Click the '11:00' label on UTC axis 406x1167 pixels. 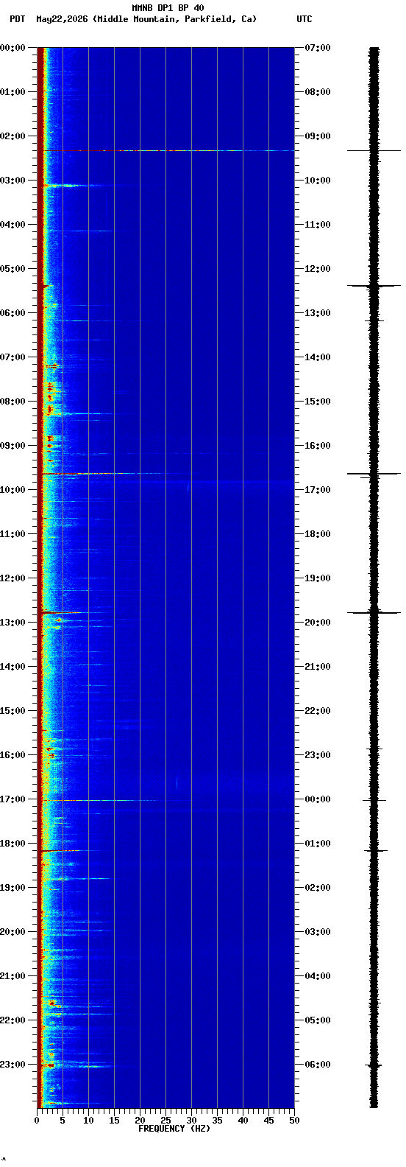(x=318, y=225)
